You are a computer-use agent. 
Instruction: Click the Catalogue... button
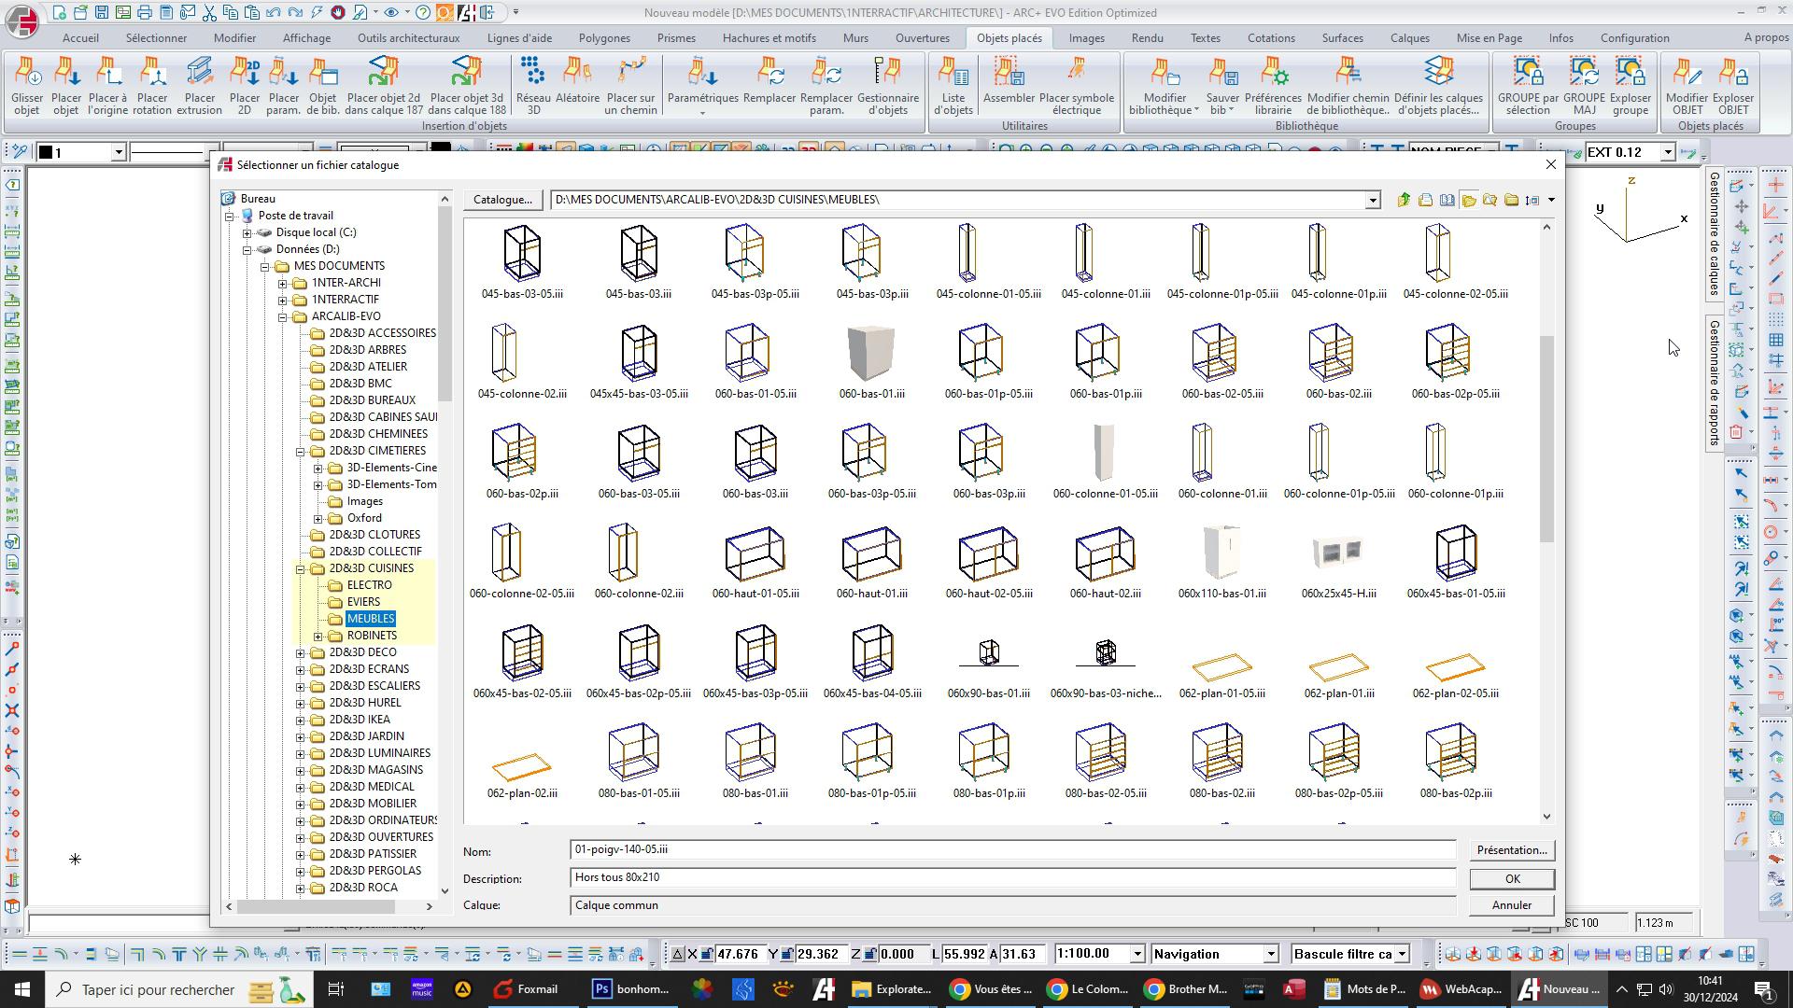502,200
